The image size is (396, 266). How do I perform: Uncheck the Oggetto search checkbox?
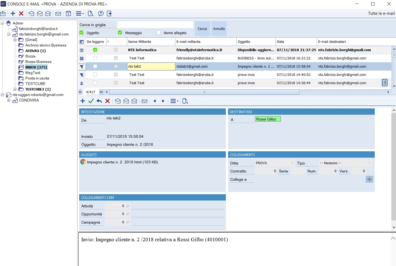(x=81, y=33)
